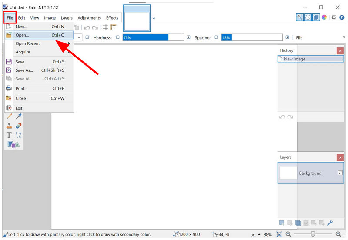
Task: Click the File menu
Action: tap(10, 18)
